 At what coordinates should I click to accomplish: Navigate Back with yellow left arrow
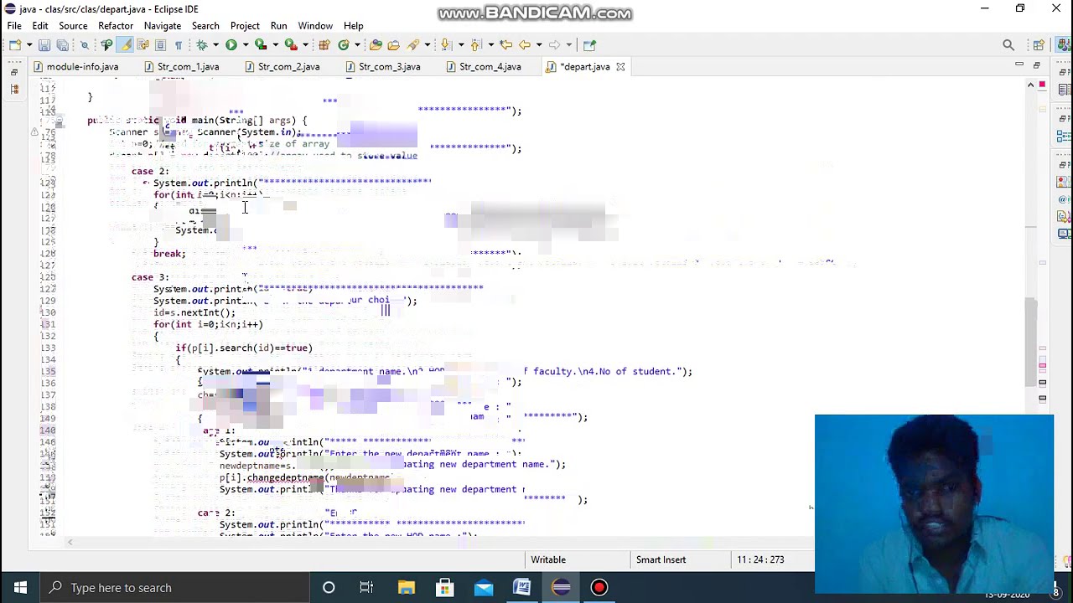point(524,44)
